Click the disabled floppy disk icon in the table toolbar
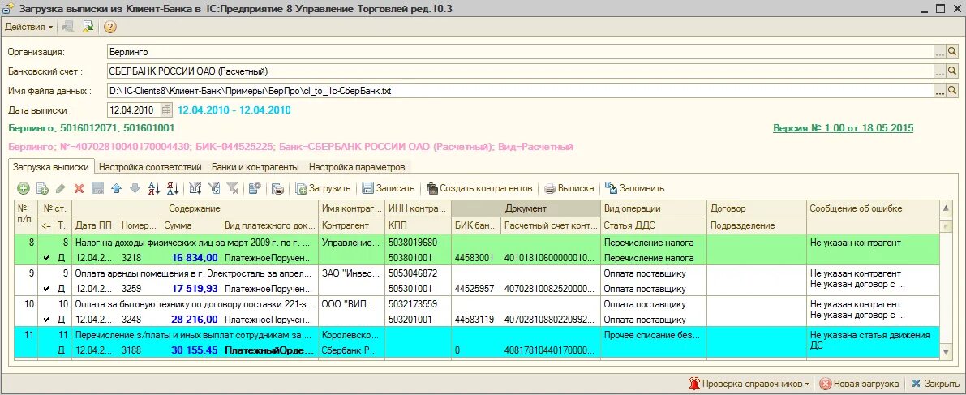Viewport: 966px width, 395px height. click(97, 188)
